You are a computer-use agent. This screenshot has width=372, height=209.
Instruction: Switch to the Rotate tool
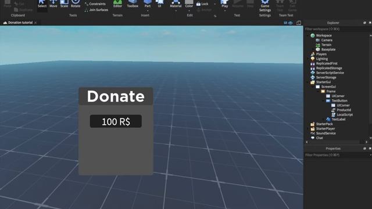[x=76, y=4]
